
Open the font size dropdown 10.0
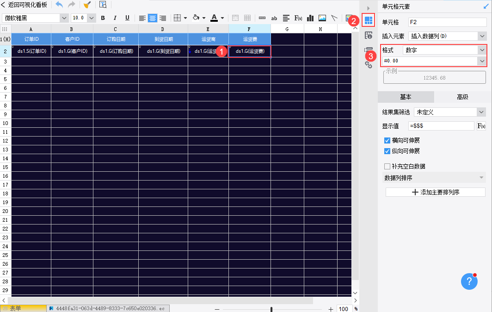(91, 18)
